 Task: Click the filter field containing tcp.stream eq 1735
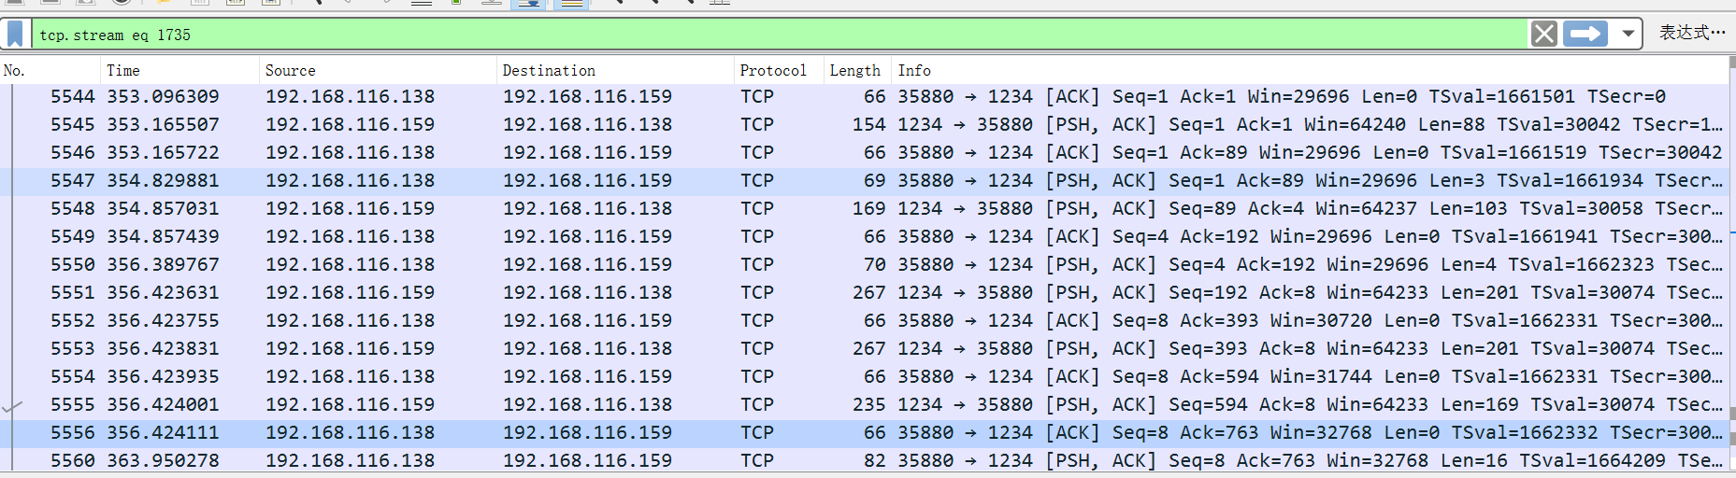click(x=780, y=35)
